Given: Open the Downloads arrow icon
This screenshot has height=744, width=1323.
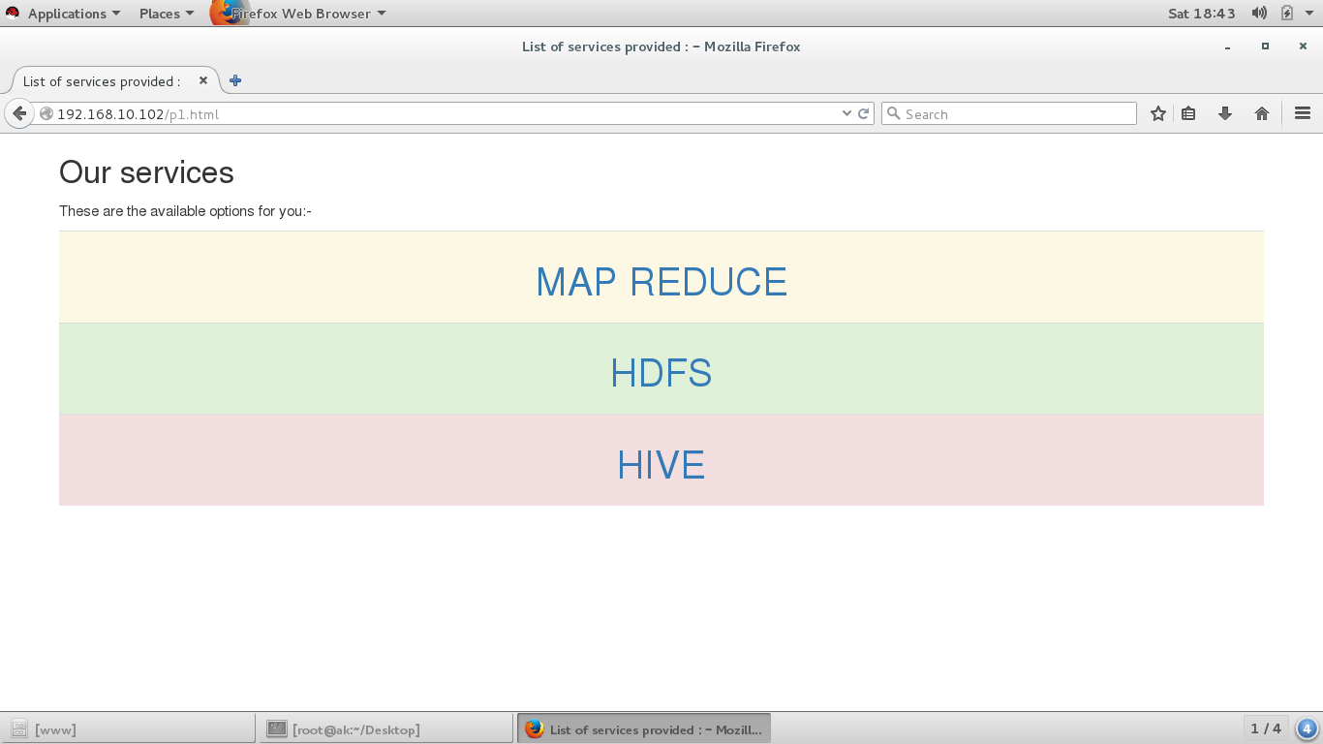Looking at the screenshot, I should point(1225,113).
